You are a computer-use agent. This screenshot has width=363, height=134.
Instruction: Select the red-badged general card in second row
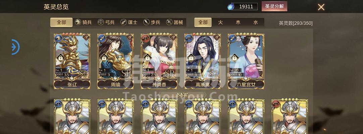click(290, 116)
